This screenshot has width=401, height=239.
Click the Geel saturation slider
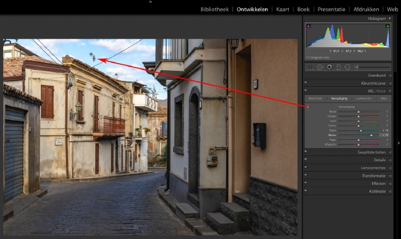click(x=358, y=121)
